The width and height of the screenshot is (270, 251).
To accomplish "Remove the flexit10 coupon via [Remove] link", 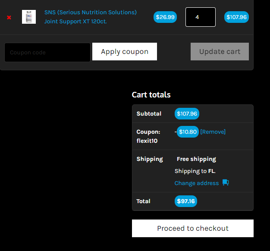I will tap(213, 132).
